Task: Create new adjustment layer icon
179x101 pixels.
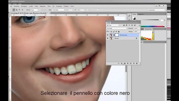Action: [x=128, y=63]
